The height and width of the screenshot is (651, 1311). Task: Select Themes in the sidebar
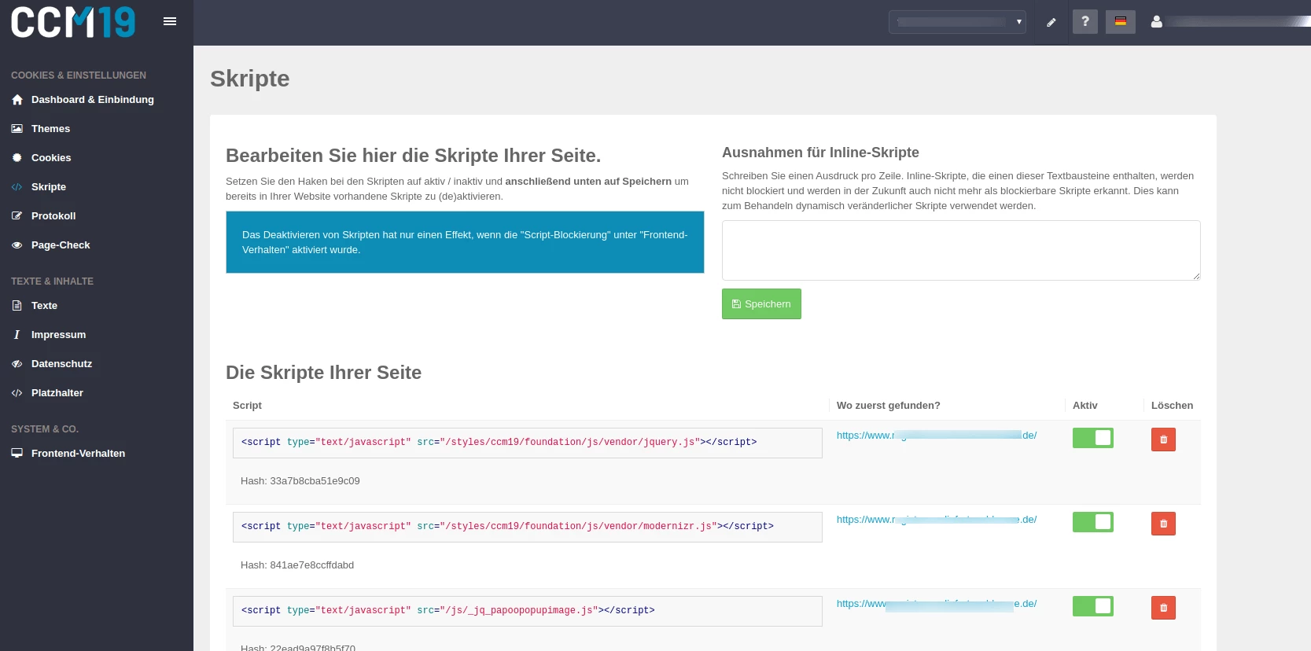coord(50,129)
